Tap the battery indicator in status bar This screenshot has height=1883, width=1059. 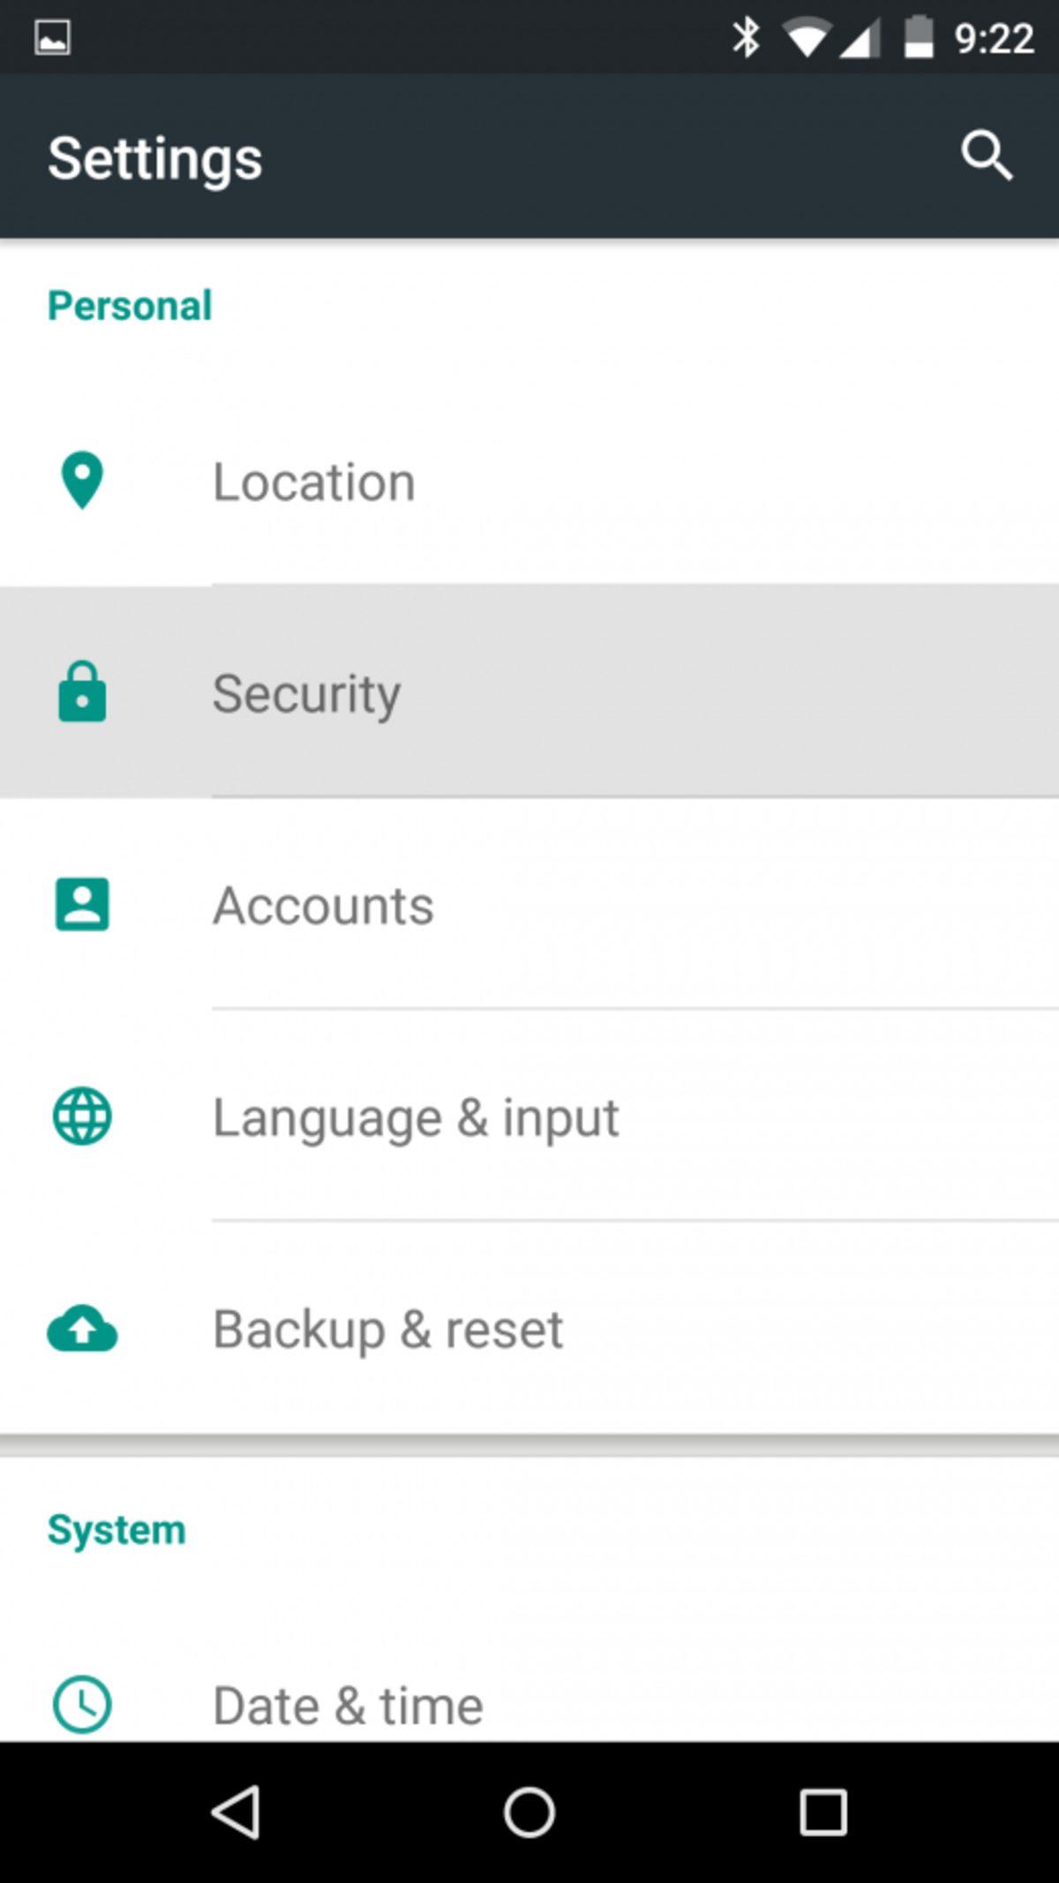pos(918,35)
